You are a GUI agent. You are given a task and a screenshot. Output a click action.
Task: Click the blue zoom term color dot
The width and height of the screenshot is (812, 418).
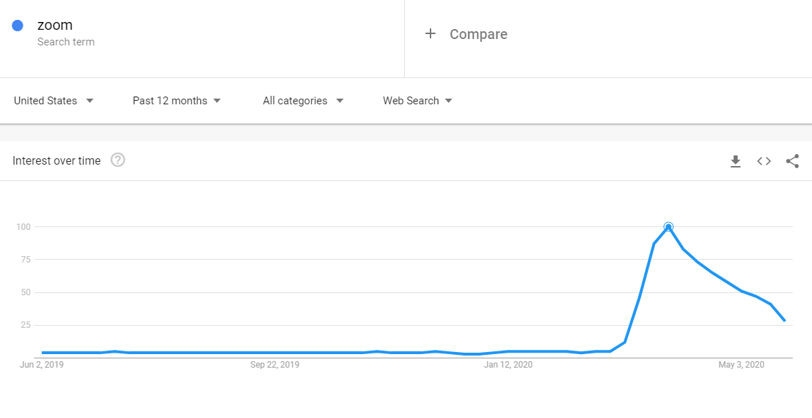click(x=18, y=26)
